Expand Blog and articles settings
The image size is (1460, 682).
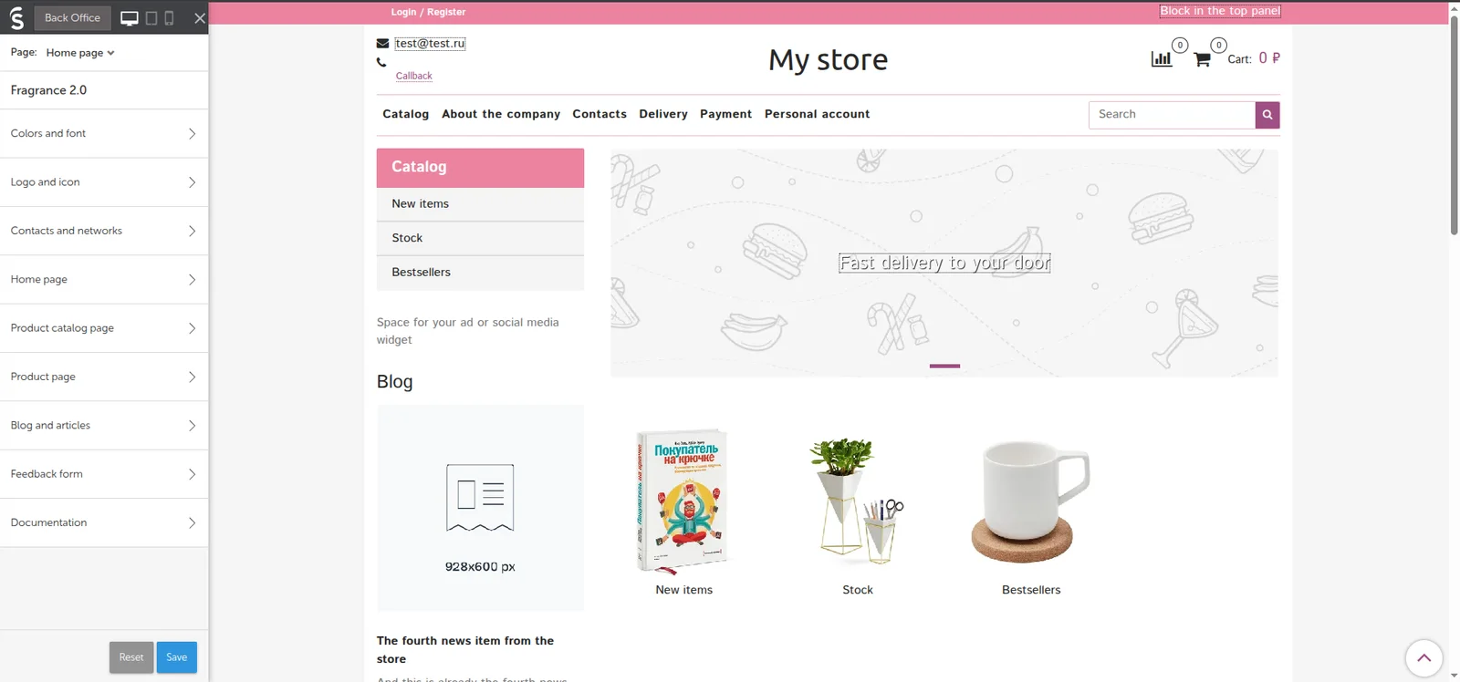coord(104,425)
